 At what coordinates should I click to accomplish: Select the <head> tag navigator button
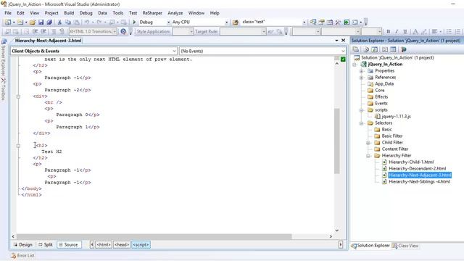[122, 245]
